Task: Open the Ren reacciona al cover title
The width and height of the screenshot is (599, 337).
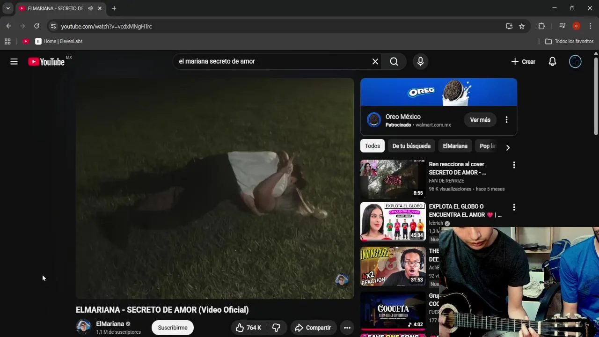Action: [x=457, y=168]
